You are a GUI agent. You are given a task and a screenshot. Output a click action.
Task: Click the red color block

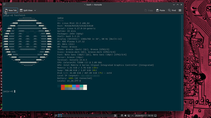pyautogui.click(x=63, y=86)
